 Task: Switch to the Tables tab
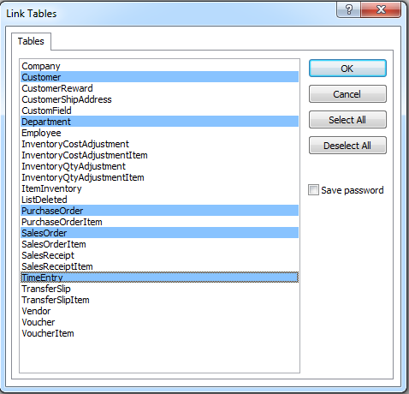[x=31, y=41]
